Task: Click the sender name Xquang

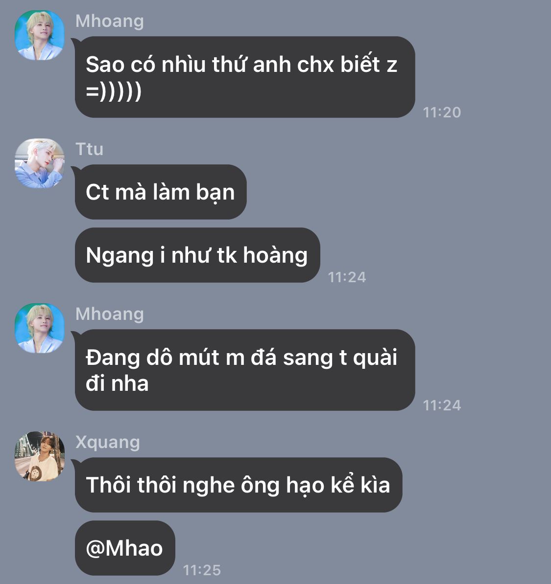Action: 107,443
